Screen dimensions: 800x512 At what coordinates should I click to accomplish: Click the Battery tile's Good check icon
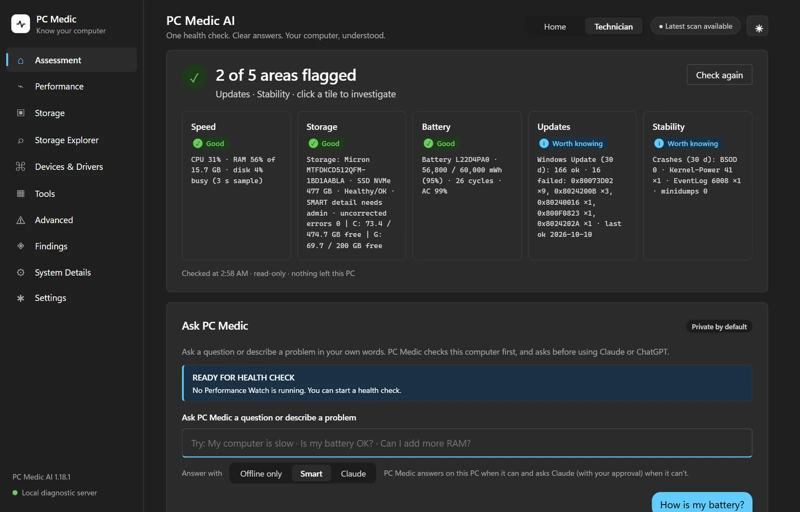pos(428,143)
